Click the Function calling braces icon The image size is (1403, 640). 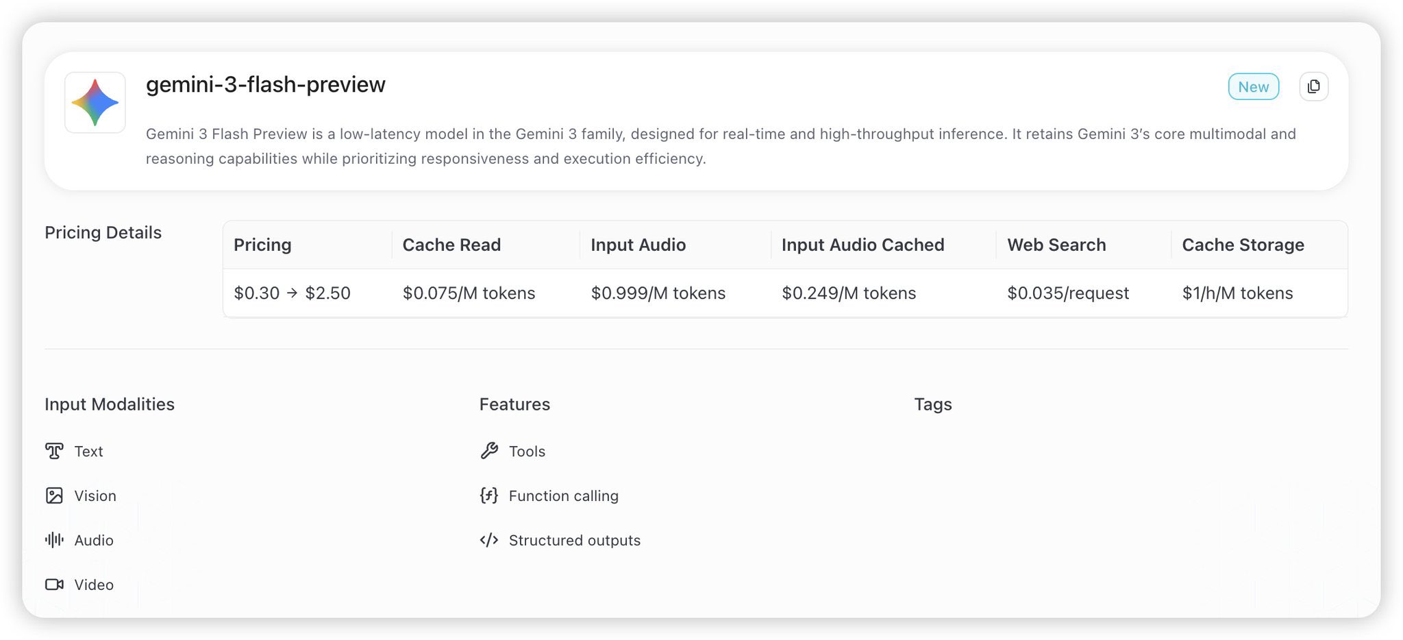pos(489,495)
